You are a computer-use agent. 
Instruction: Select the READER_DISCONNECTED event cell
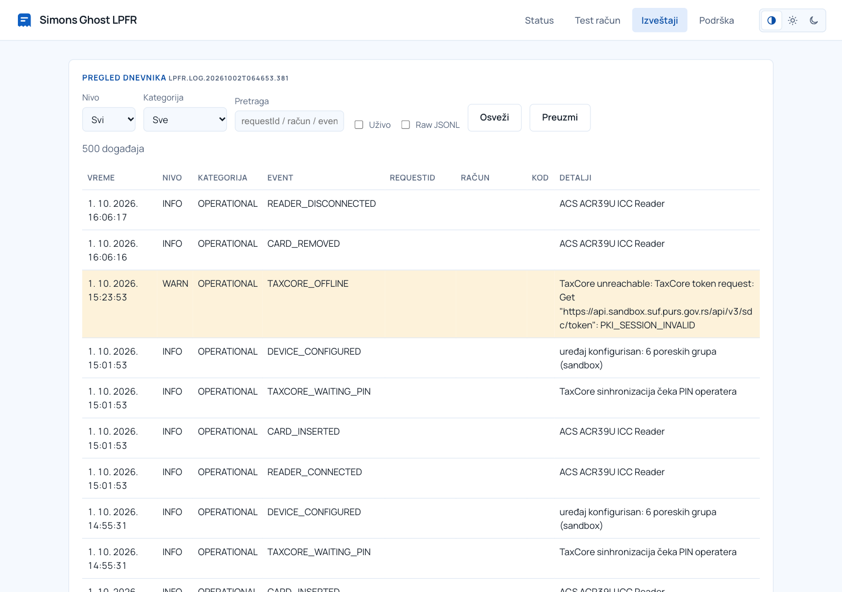322,204
